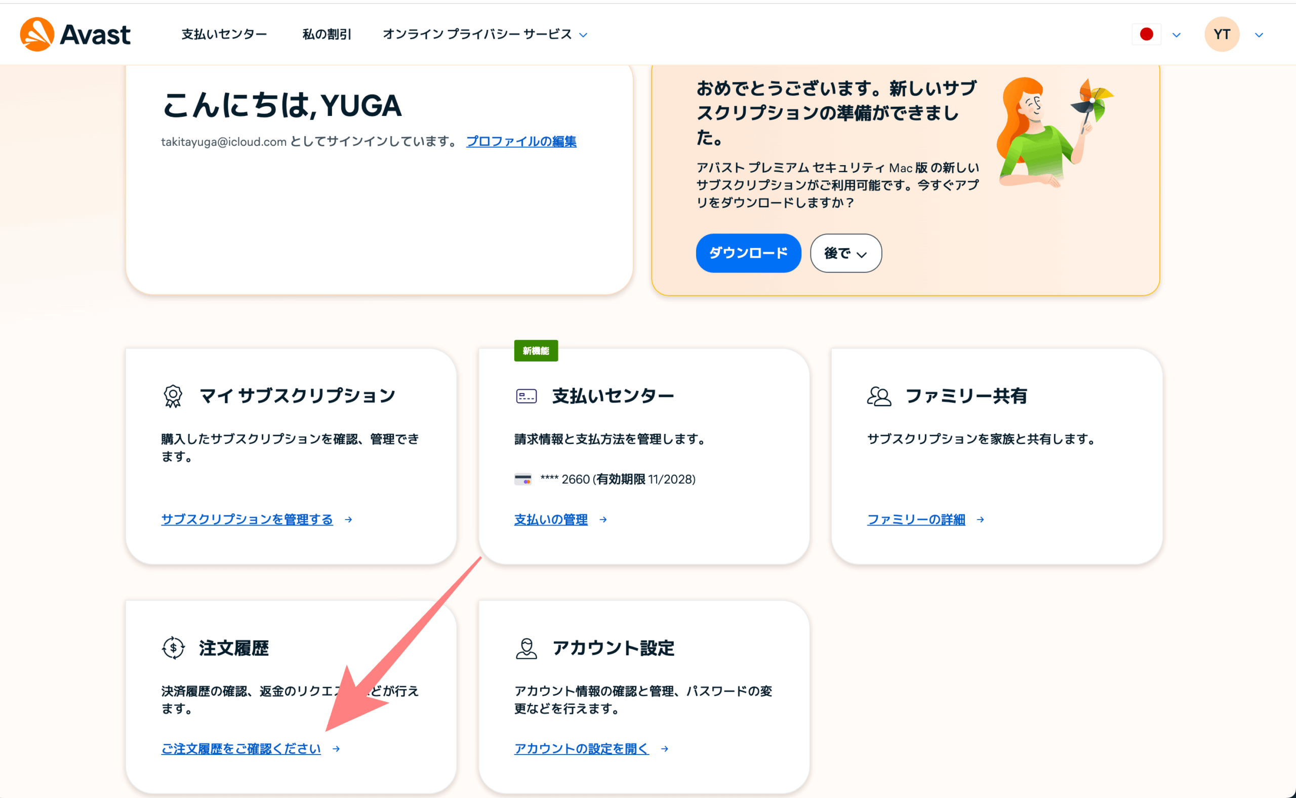Viewport: 1296px width, 798px height.
Task: Click the credit card icon beside 2660
Action: pyautogui.click(x=522, y=479)
